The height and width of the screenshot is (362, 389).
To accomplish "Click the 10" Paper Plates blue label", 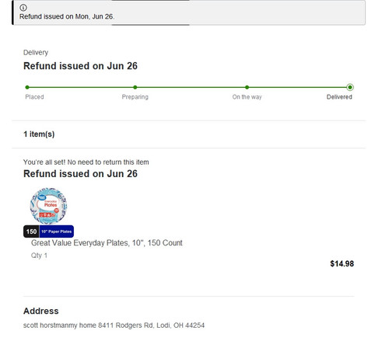I will tap(57, 231).
